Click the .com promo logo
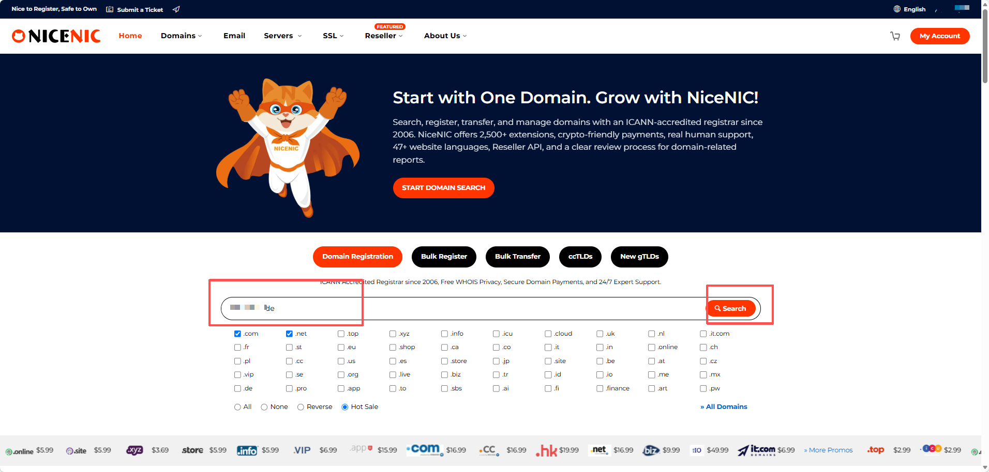This screenshot has height=472, width=989. [425, 449]
